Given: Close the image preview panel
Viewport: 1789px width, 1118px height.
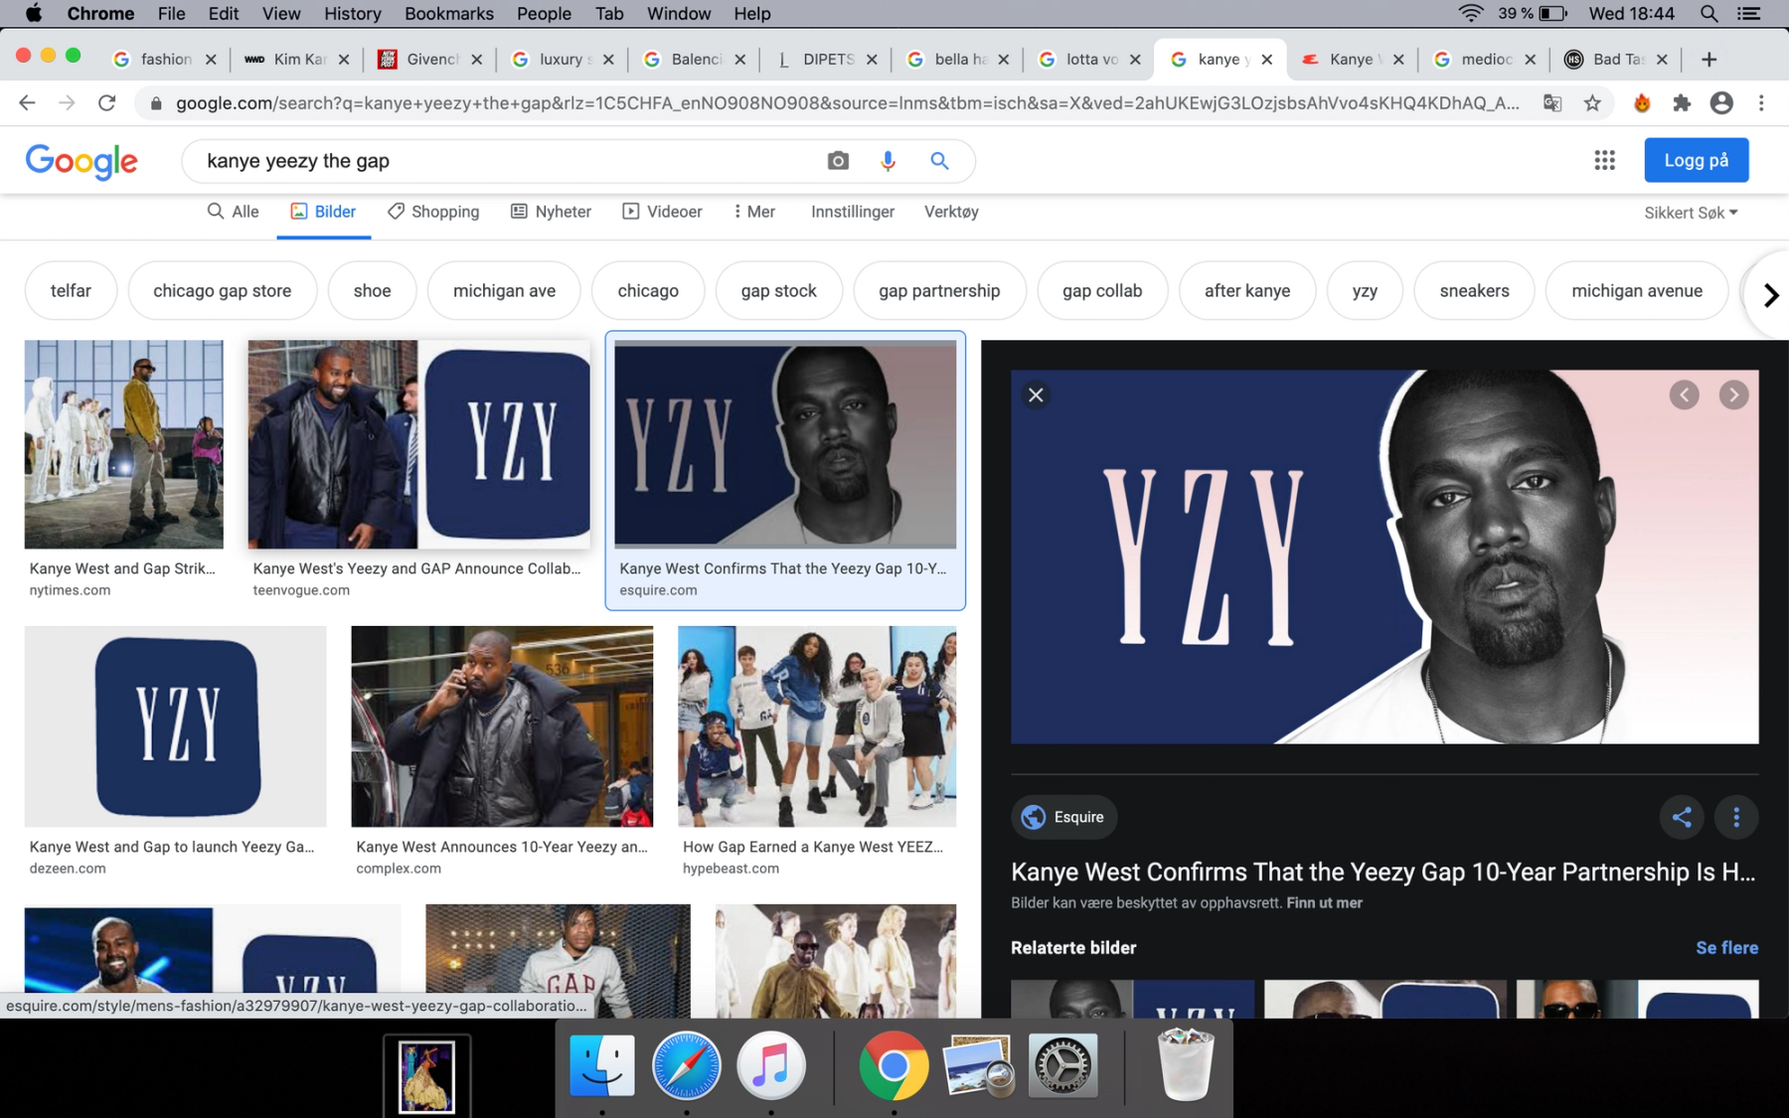Looking at the screenshot, I should point(1036,396).
